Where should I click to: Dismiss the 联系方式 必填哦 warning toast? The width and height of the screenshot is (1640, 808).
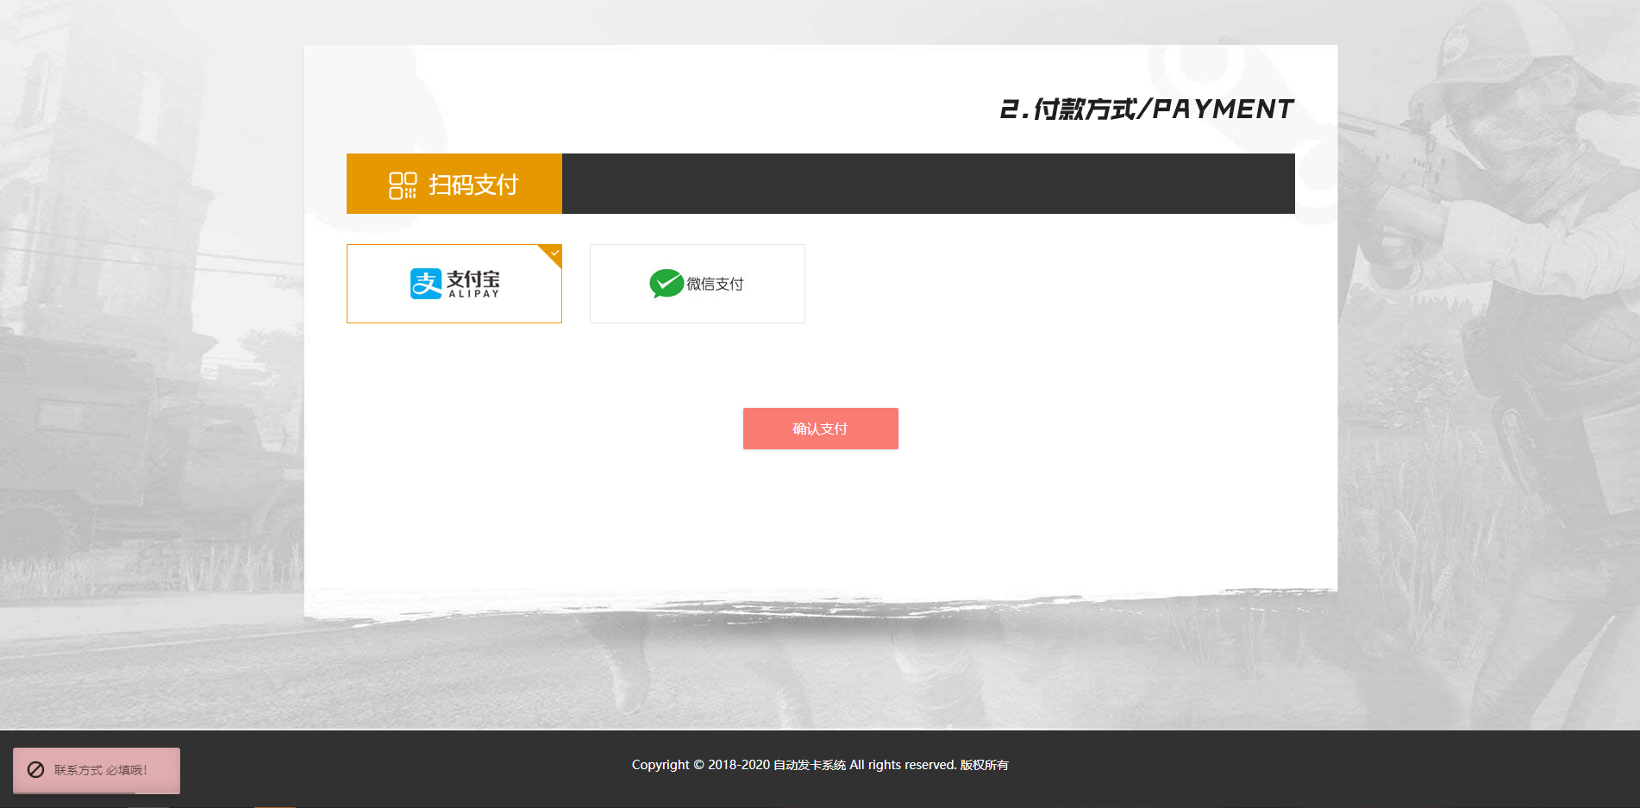click(x=97, y=770)
